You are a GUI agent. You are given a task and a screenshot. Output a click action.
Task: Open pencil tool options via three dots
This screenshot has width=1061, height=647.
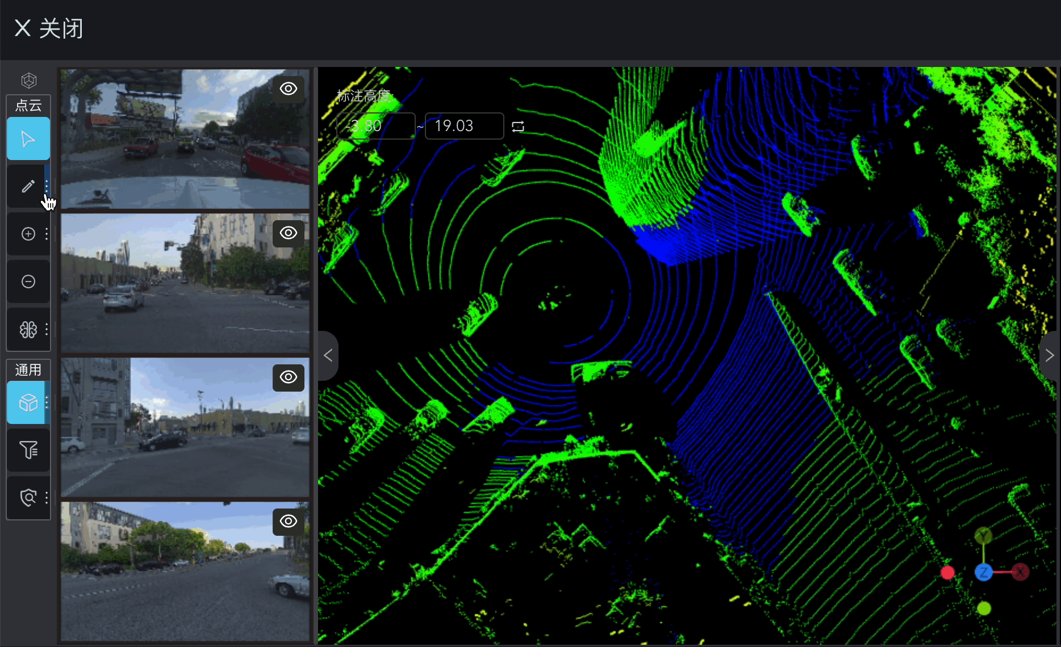pyautogui.click(x=47, y=186)
